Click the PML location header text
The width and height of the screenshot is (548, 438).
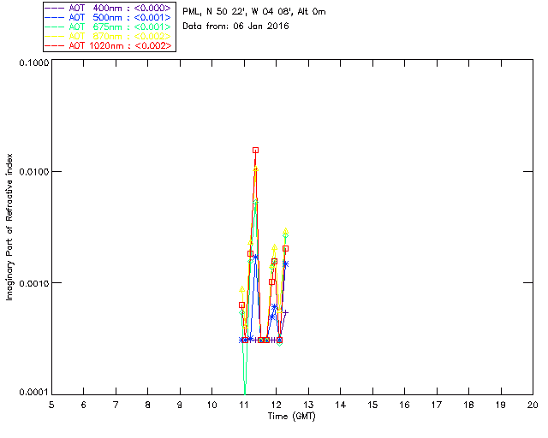click(x=254, y=12)
